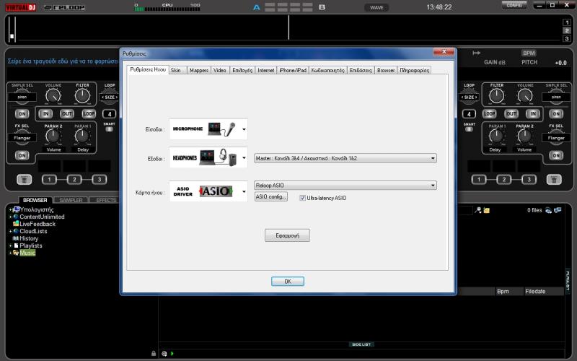This screenshot has height=361, width=577.
Task: Click the Reloop logo in title bar
Action: point(65,7)
